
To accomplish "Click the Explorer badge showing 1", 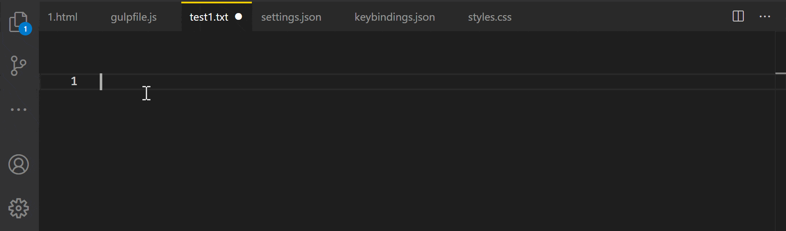I will 25,29.
